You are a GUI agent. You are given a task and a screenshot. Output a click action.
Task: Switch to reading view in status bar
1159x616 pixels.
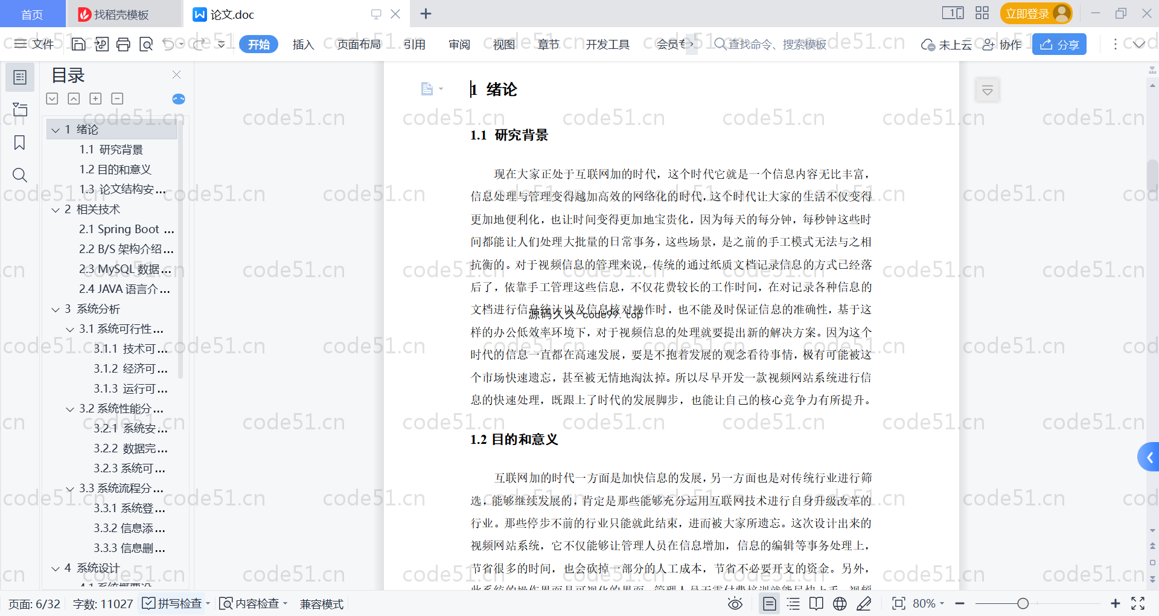816,603
